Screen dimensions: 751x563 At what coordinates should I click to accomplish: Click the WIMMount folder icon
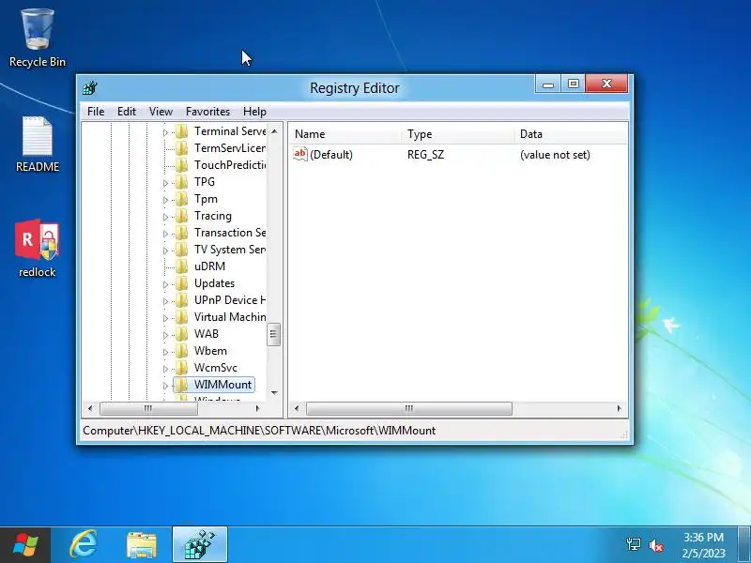coord(181,385)
